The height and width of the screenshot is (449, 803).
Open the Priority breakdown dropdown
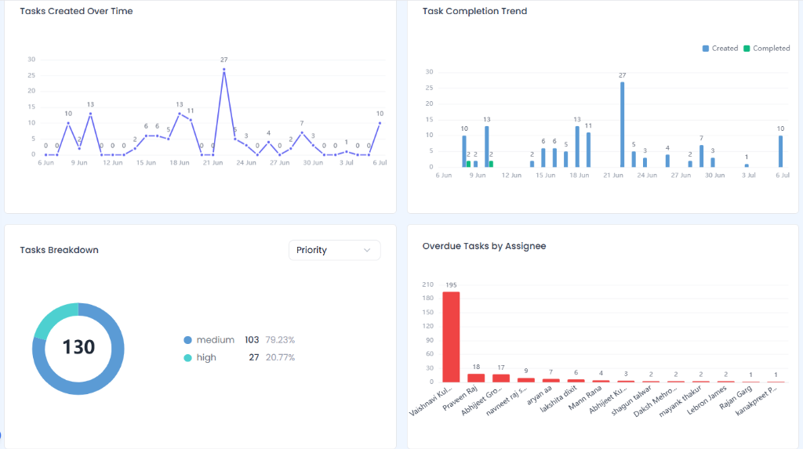(x=334, y=250)
